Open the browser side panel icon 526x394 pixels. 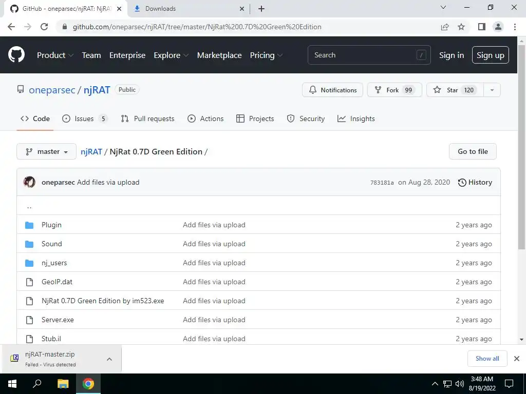click(x=482, y=27)
